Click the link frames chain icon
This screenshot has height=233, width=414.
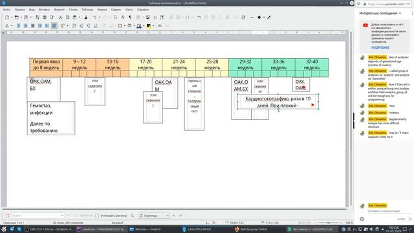[160, 26]
